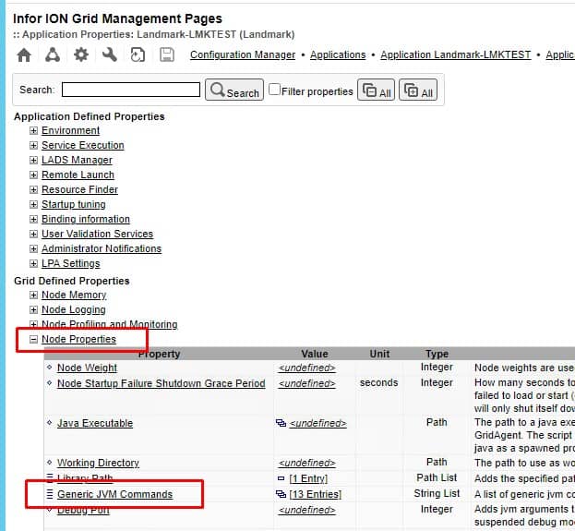
Task: Expand the Service Execution section
Action: (x=33, y=145)
